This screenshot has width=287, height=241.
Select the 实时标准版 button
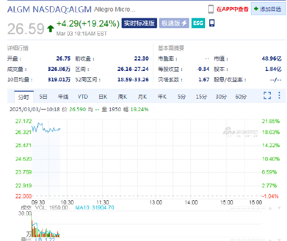(139, 23)
